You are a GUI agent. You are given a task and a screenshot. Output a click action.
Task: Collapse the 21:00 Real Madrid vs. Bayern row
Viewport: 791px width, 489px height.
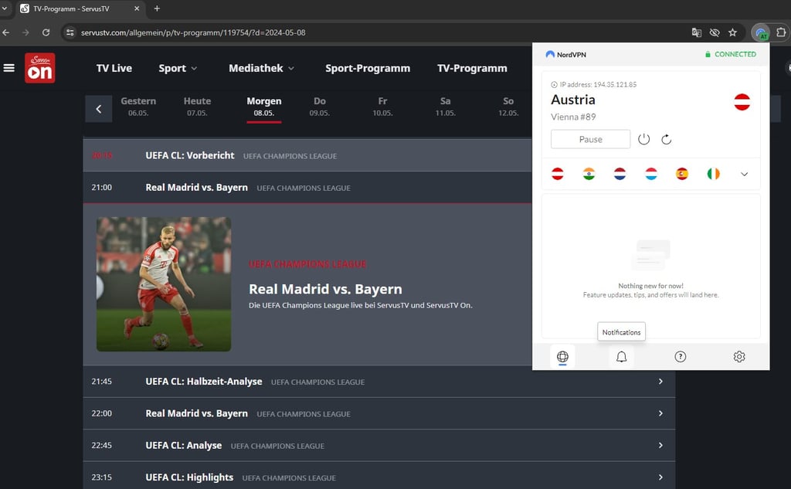coord(307,187)
